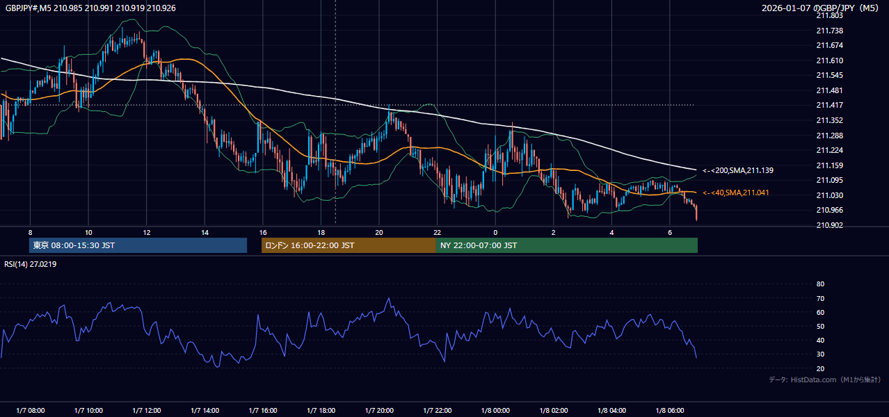Click the 1/7 10:00 time label
This screenshot has height=417, width=889.
(88, 410)
